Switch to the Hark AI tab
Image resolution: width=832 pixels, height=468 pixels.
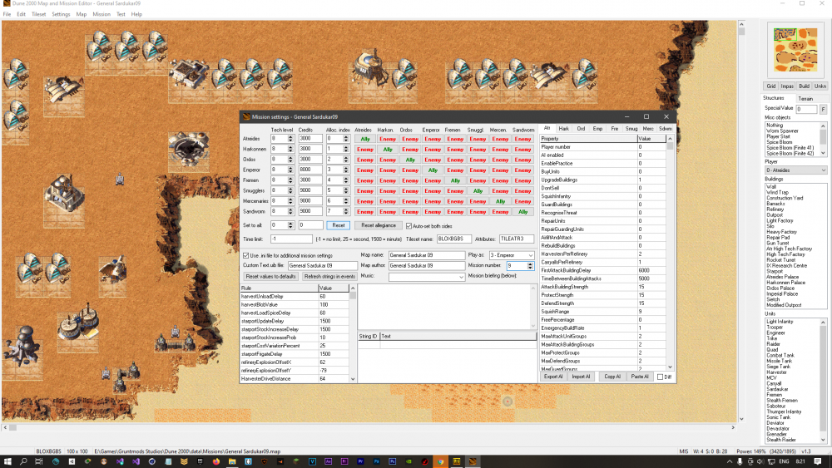pos(563,129)
